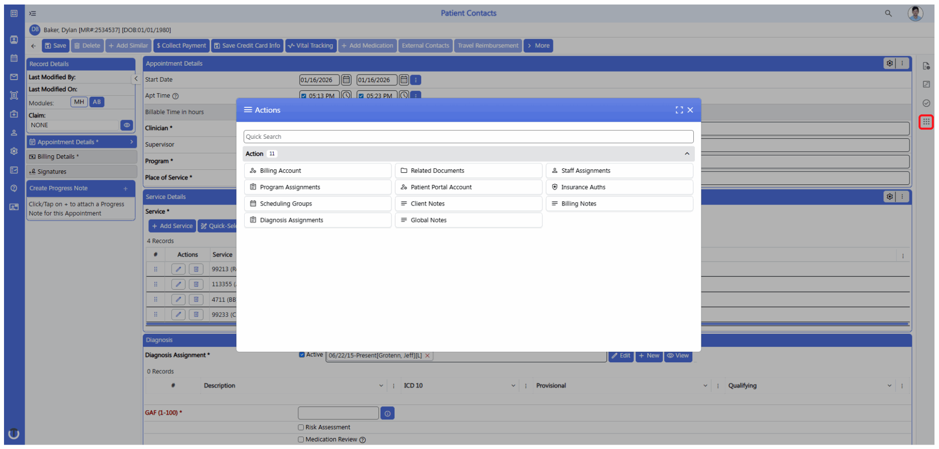Expand Create Progress Note with plus
Screen dimensions: 939x449
click(x=126, y=189)
